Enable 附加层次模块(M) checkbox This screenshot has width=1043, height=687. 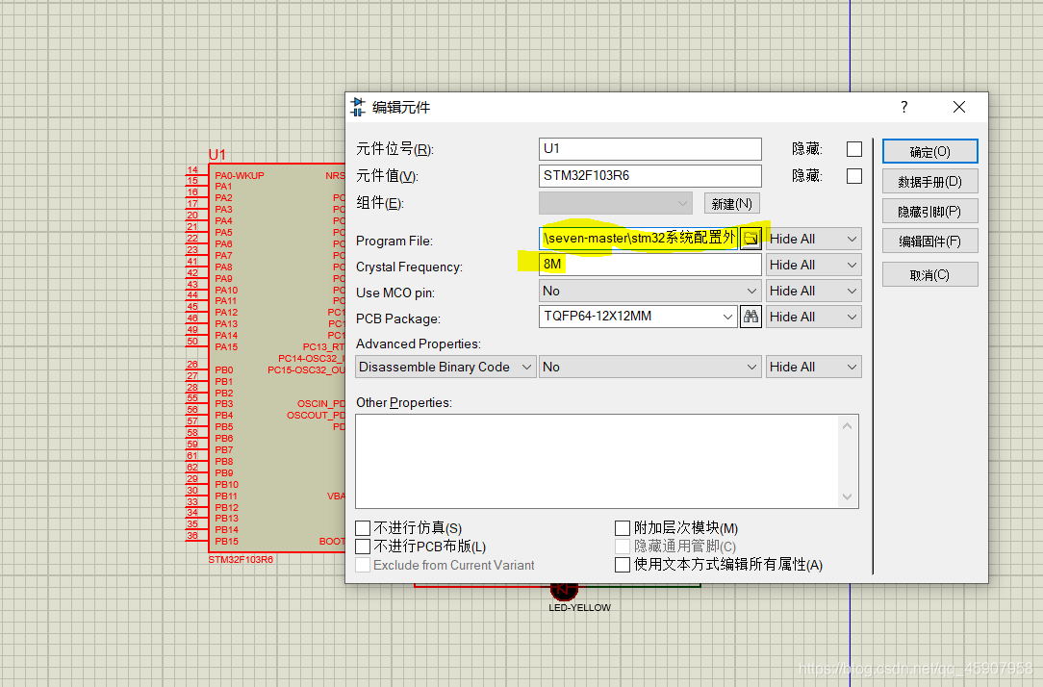622,528
